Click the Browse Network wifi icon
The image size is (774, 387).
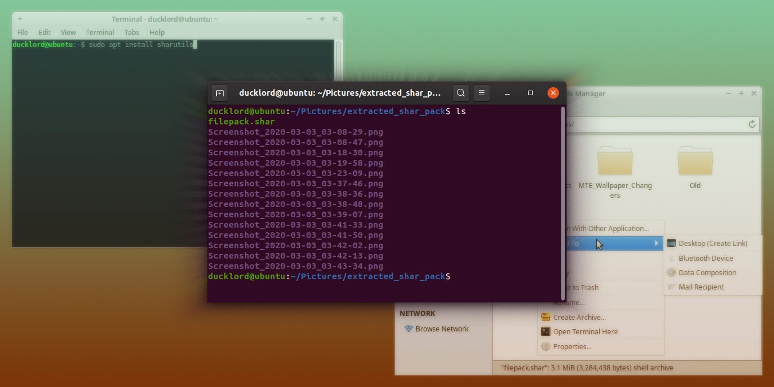point(408,329)
